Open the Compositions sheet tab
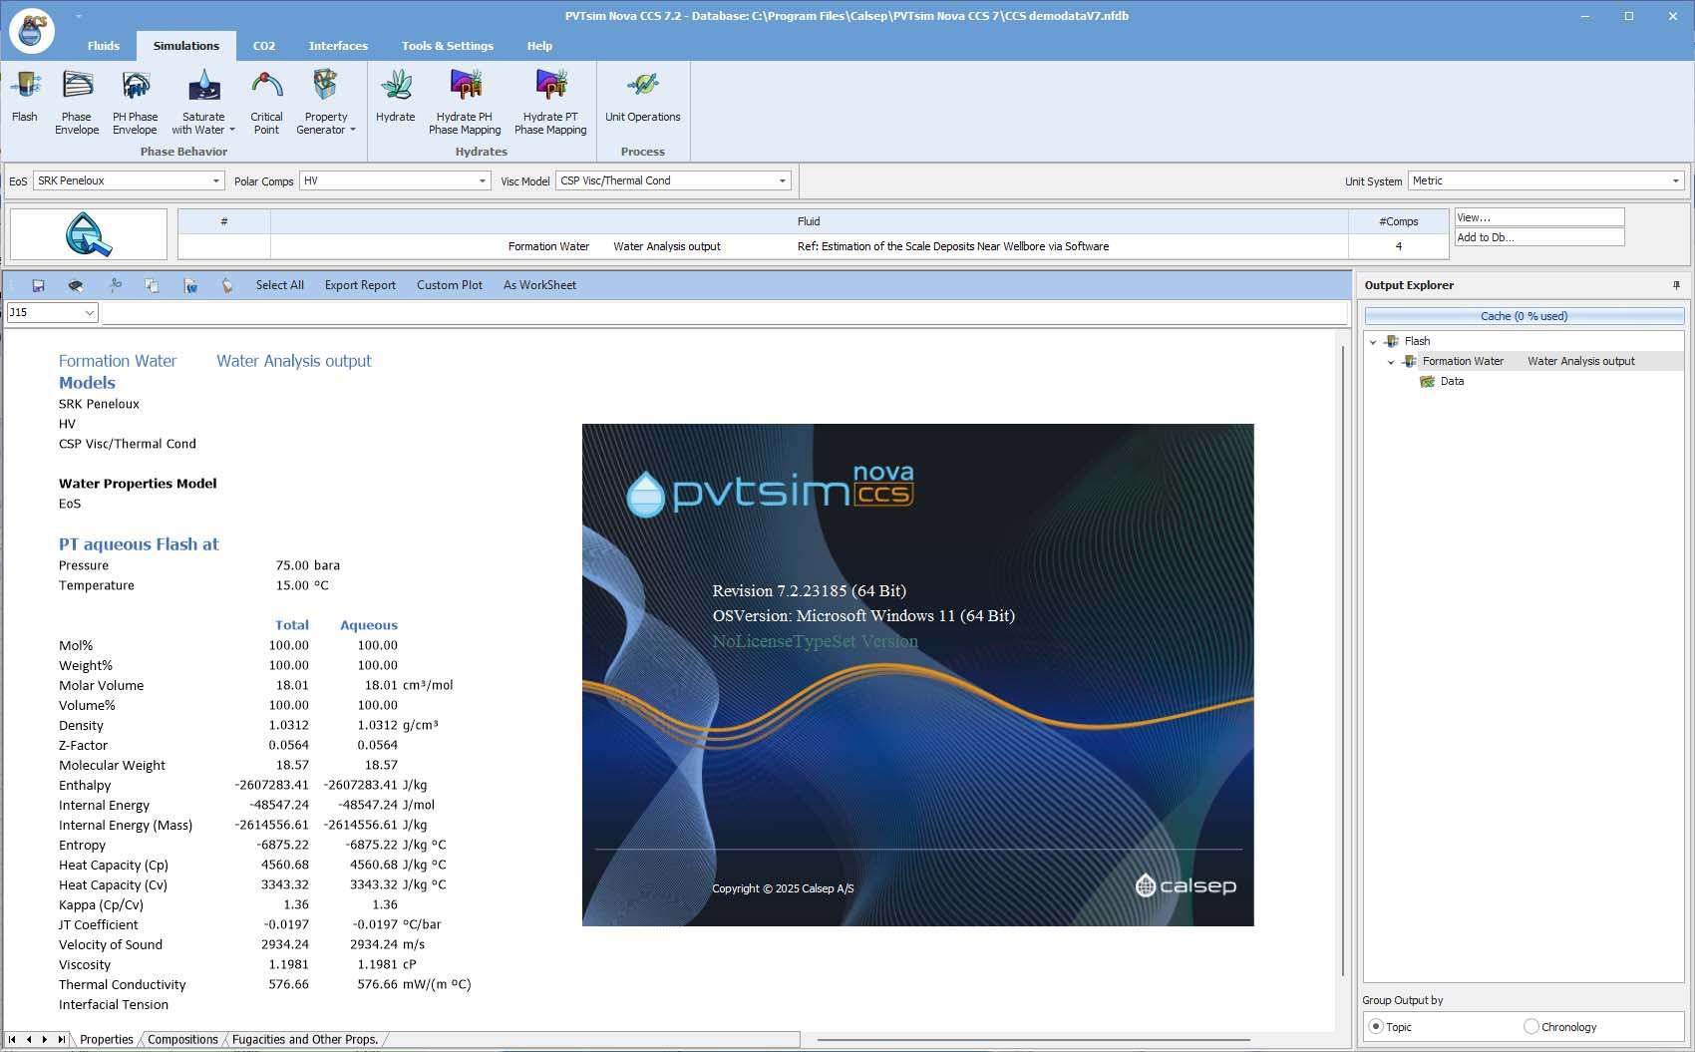Image resolution: width=1695 pixels, height=1052 pixels. point(182,1039)
